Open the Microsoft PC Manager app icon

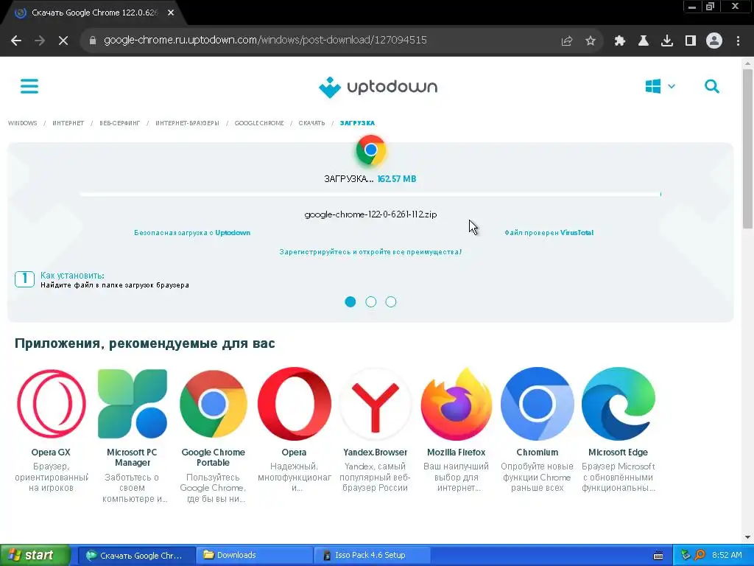tap(133, 404)
